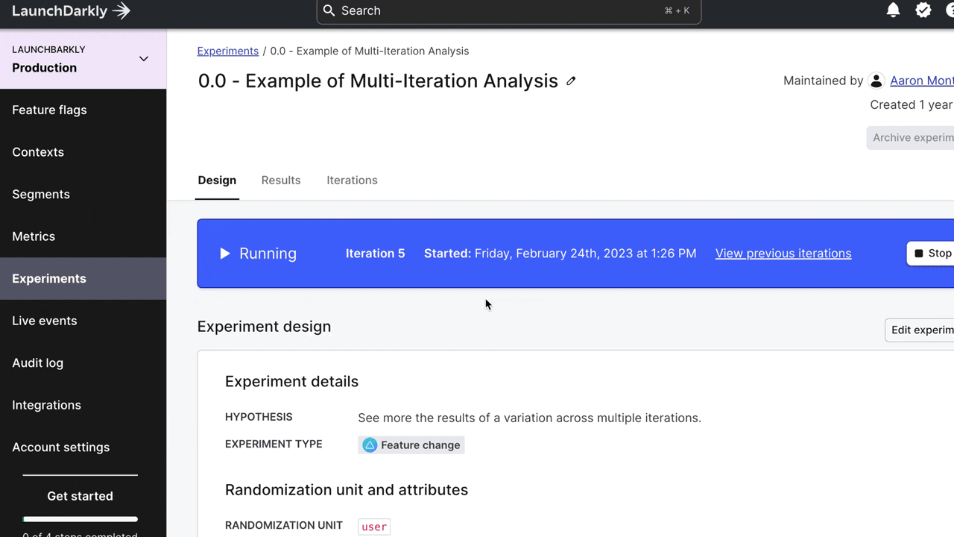
Task: Click the magnifying glass search icon
Action: [329, 10]
